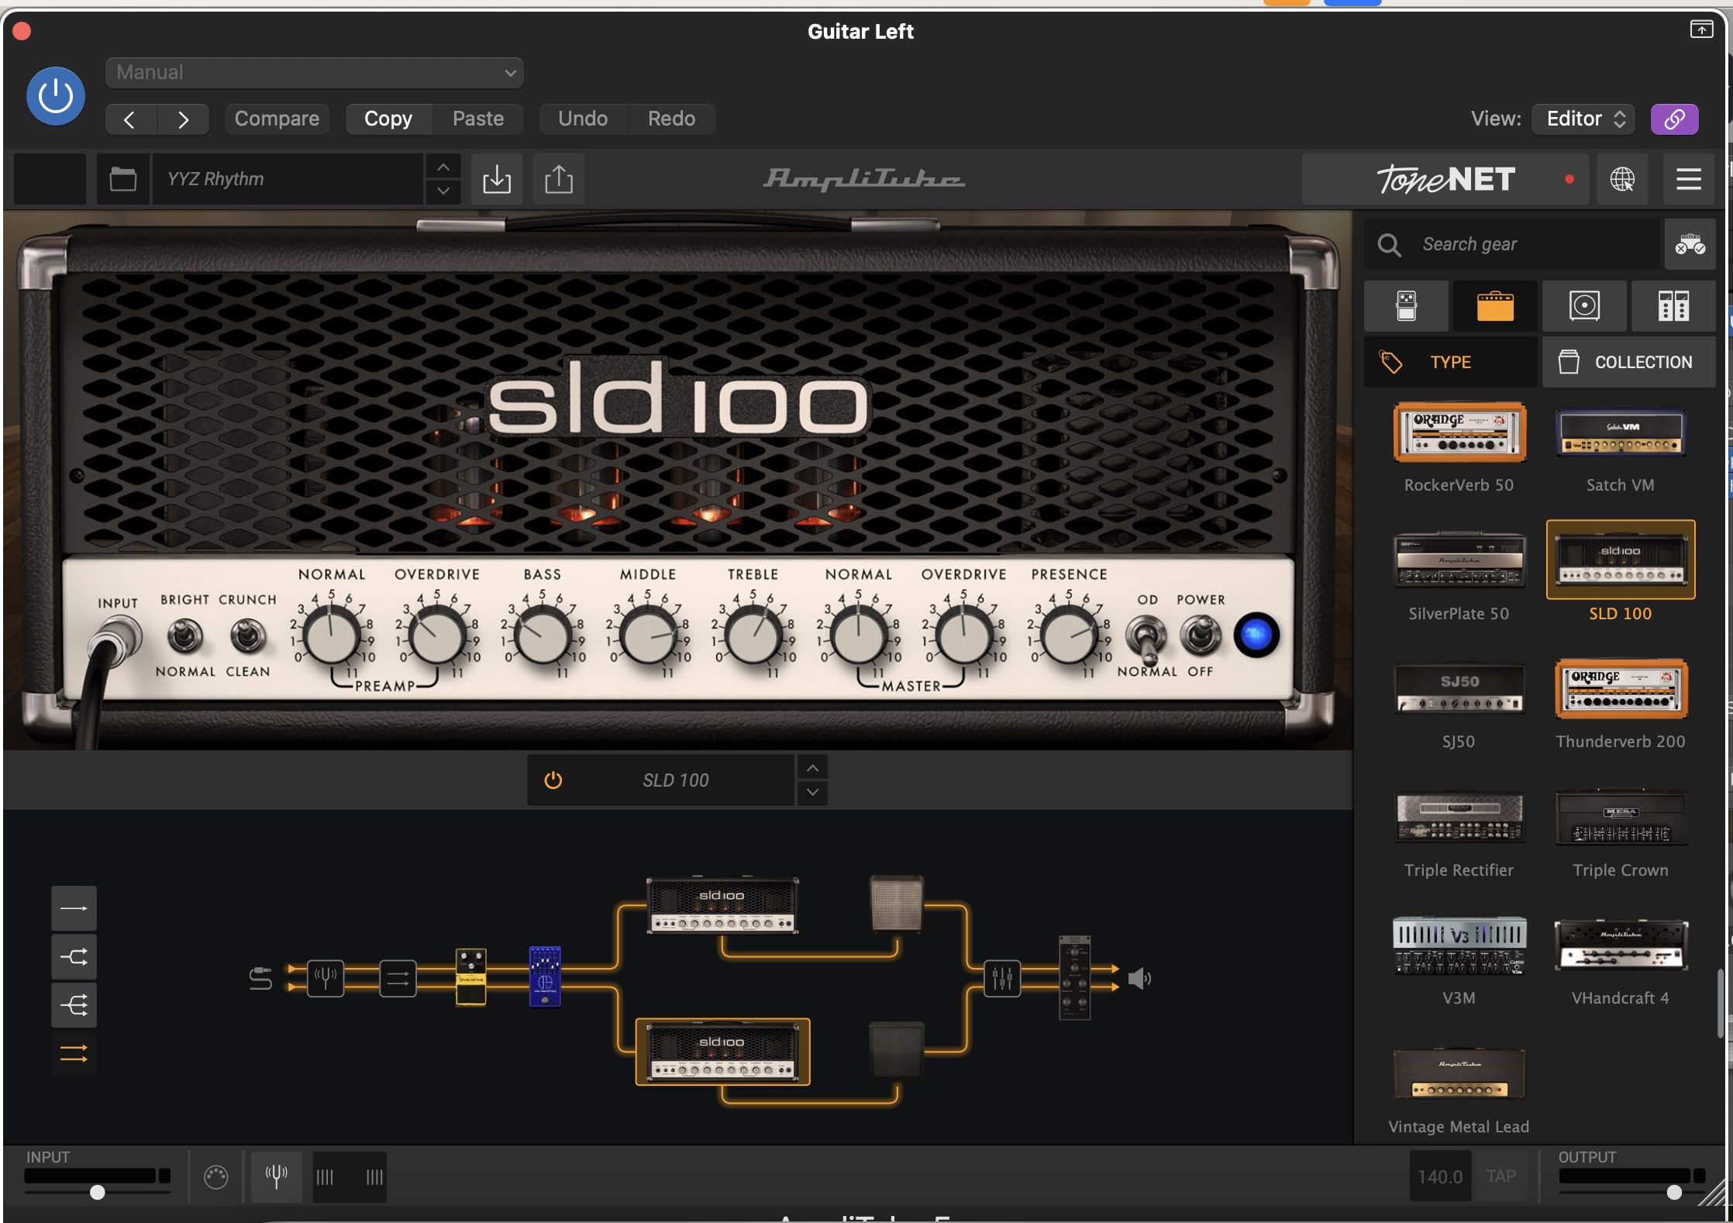Viewport: 1733px width, 1223px height.
Task: Toggle the SLD 100 module power icon
Action: coord(553,780)
